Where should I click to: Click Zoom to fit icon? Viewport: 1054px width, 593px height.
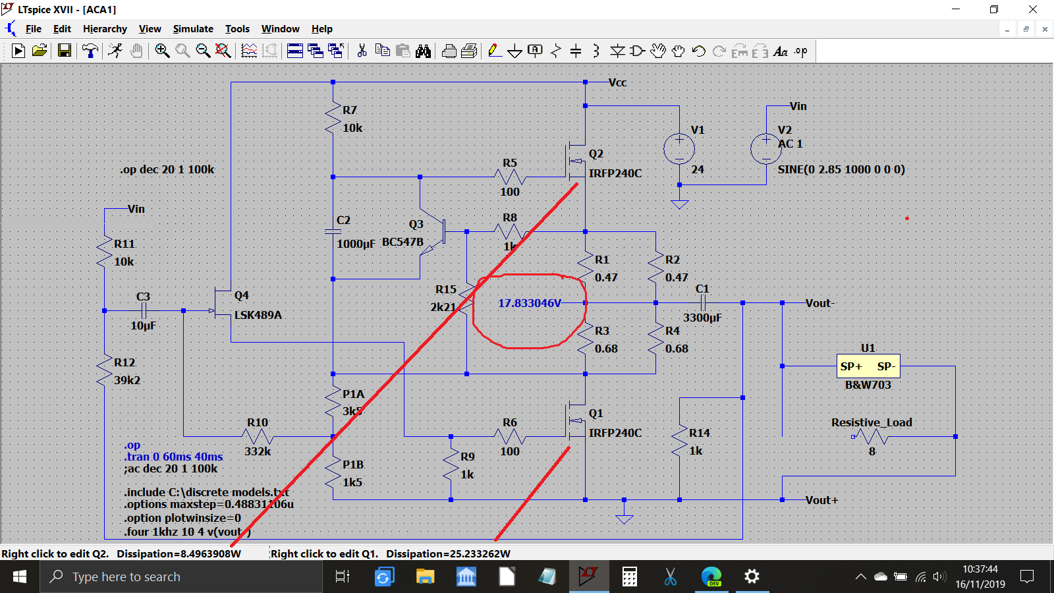[223, 51]
